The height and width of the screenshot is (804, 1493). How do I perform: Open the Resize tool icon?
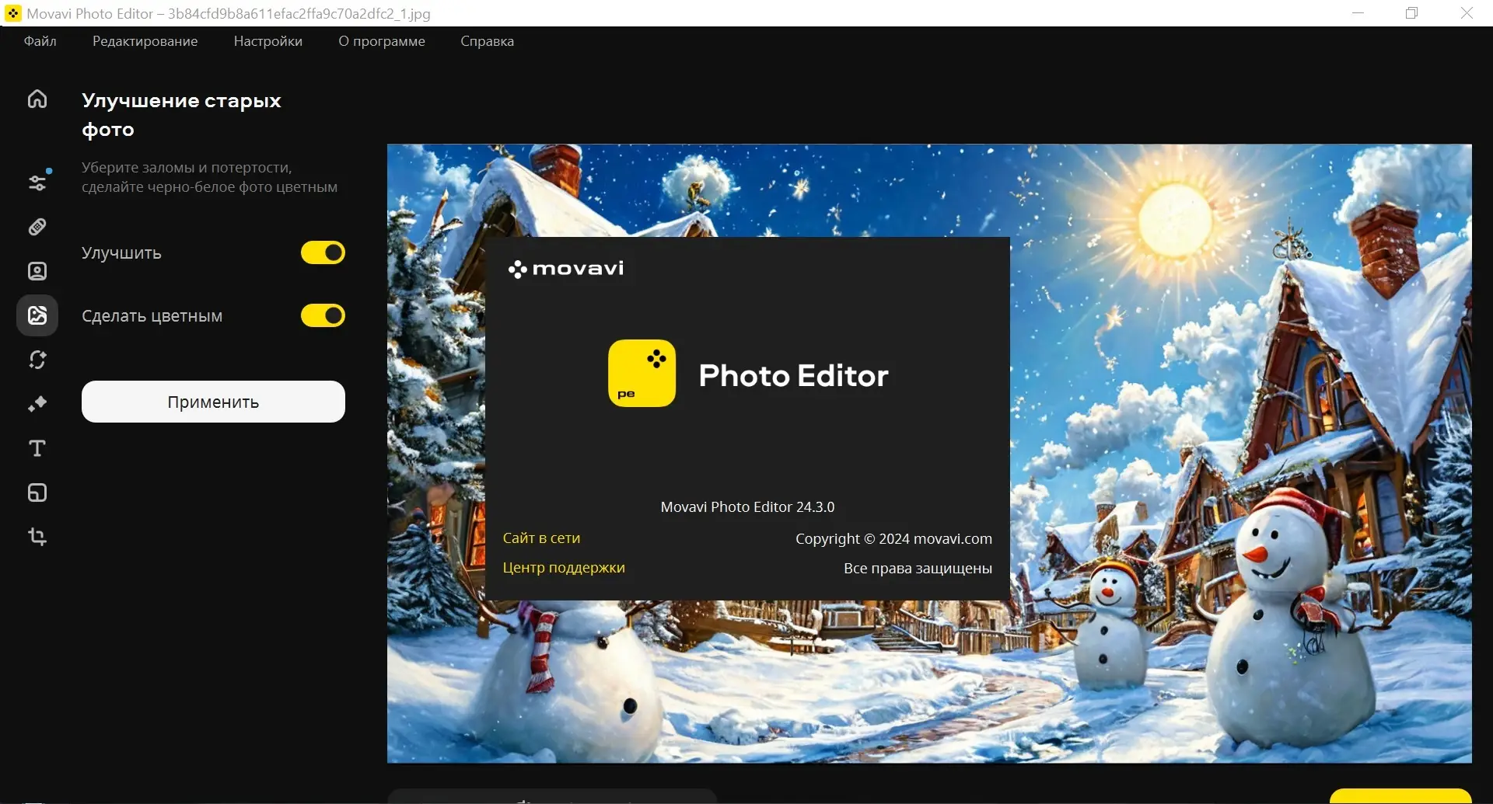coord(37,492)
